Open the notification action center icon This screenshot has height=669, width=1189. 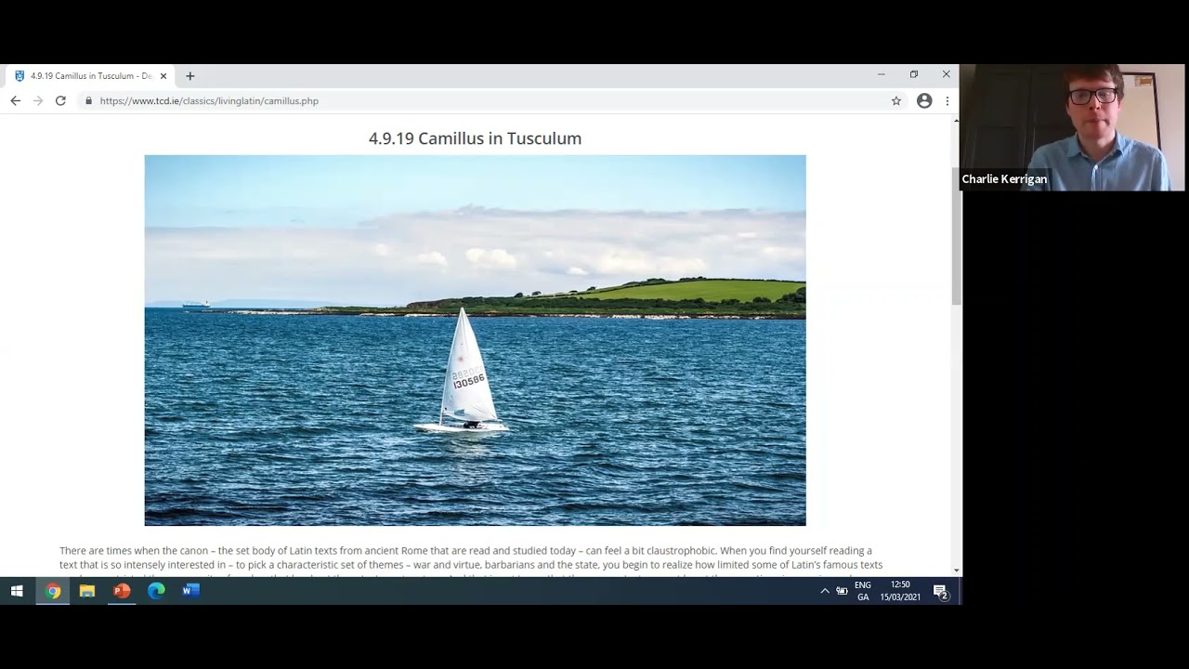coord(940,591)
